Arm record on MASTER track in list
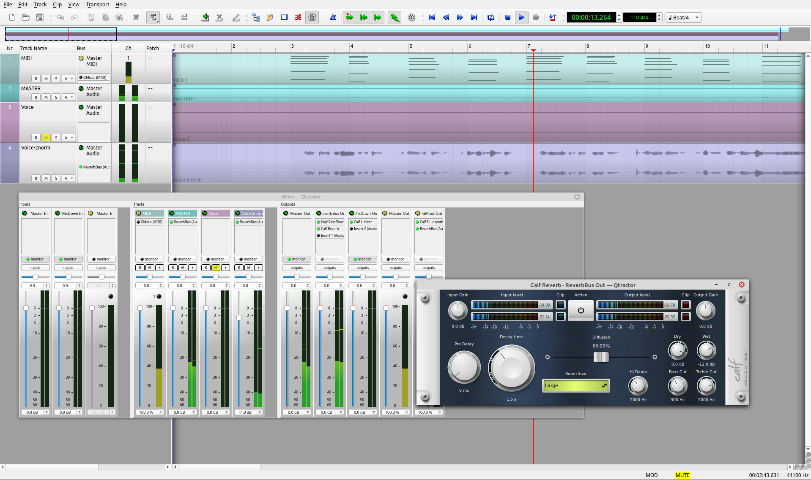Viewport: 811px width, 480px height. 36,97
